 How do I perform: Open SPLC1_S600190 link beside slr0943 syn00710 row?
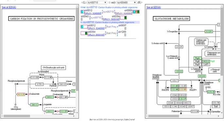pyautogui.click(x=111, y=19)
